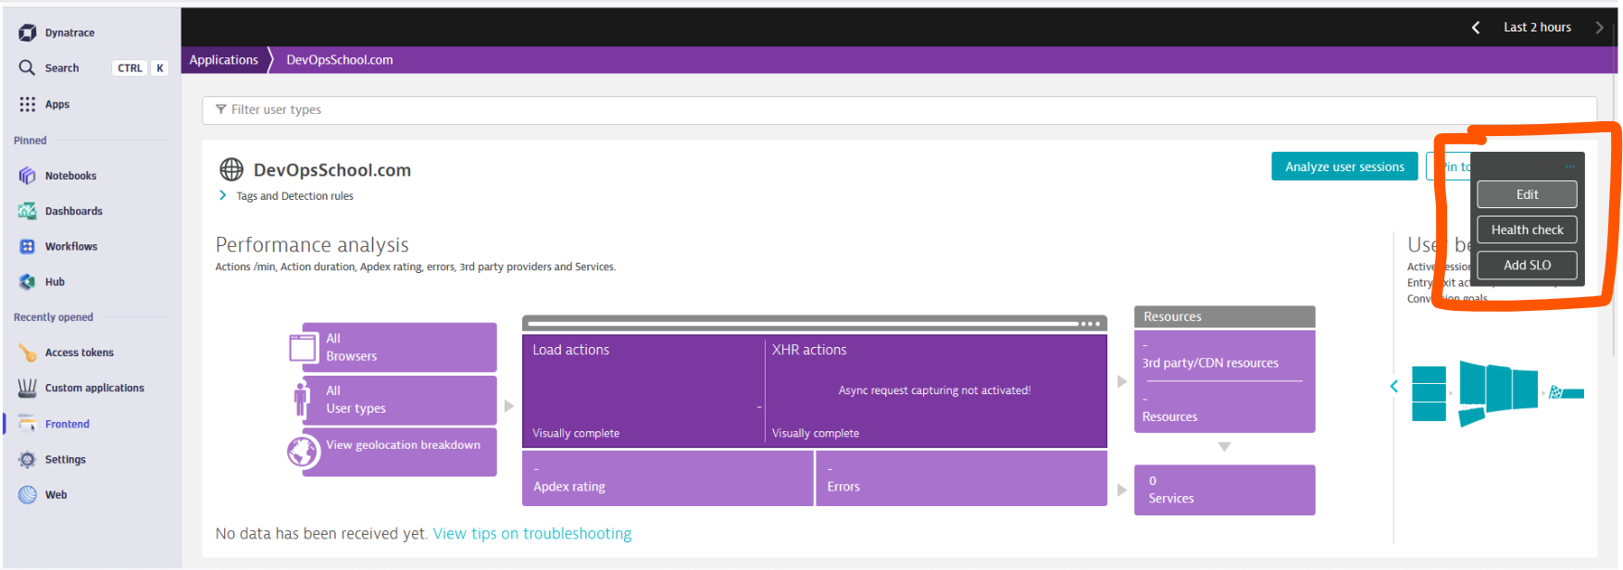Click the Pinned section label

pos(30,141)
